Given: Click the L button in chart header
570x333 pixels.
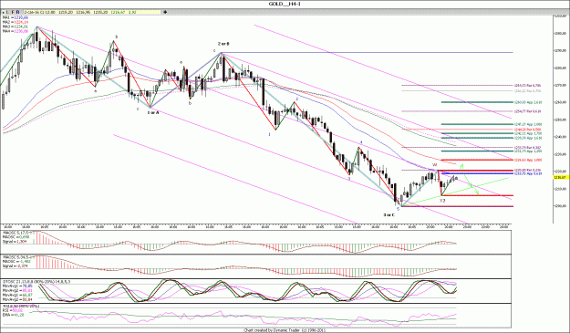Looking at the screenshot, I should tap(7, 12).
